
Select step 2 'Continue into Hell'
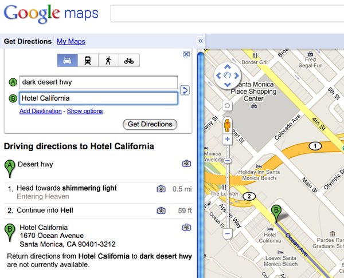(x=45, y=211)
